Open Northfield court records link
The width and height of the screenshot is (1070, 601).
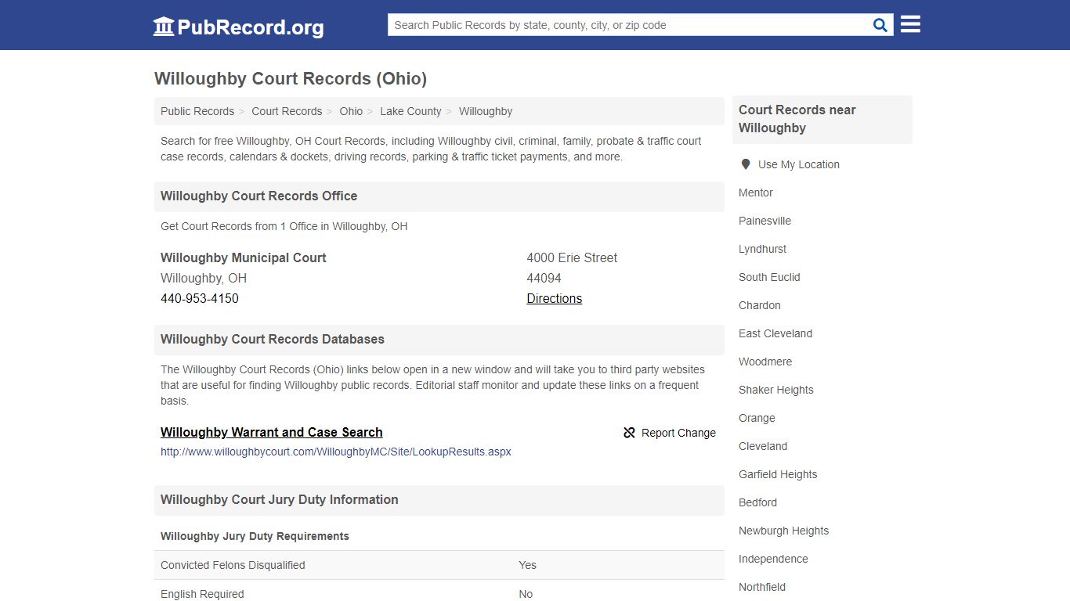762,587
